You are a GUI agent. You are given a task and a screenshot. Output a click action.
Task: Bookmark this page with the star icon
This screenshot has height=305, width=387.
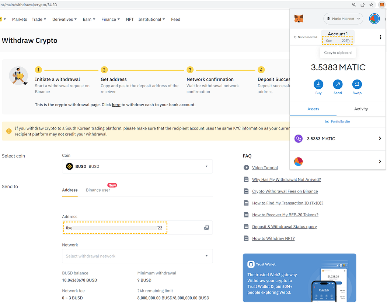371,5
